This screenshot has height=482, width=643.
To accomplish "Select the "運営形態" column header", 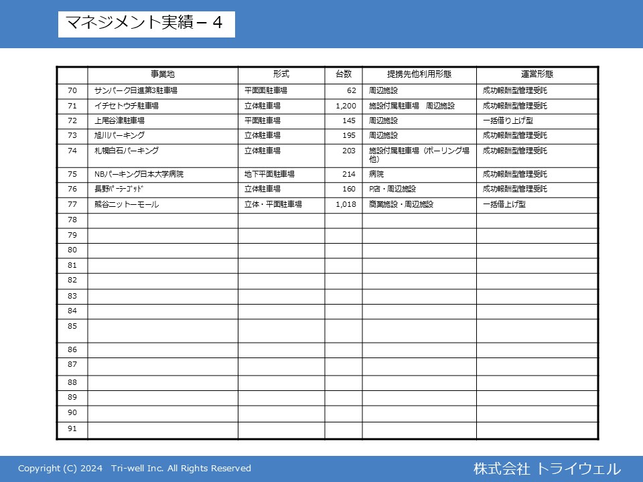I will point(537,74).
